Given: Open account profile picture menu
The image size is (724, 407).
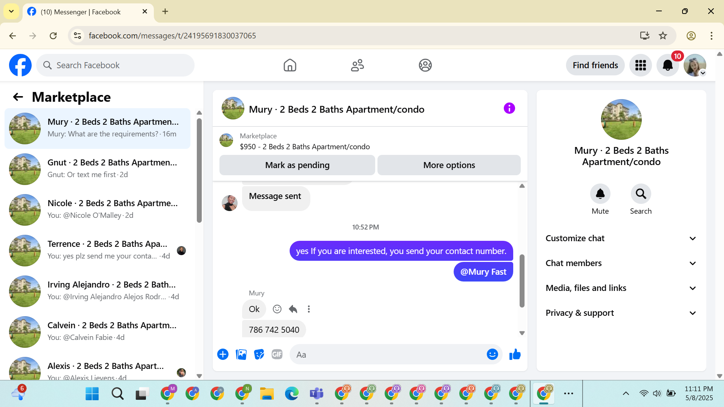Looking at the screenshot, I should [x=695, y=65].
